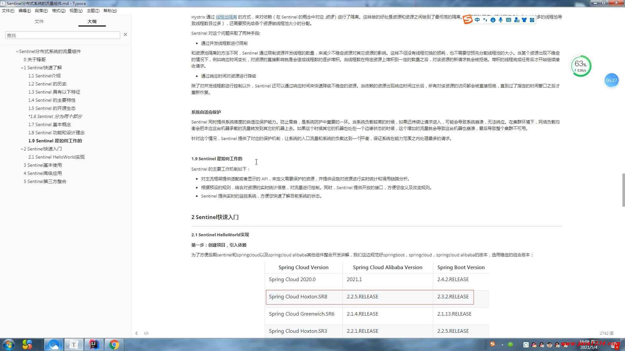Jump to 1.7 Sentinel 基本概念
The image size is (625, 351).
[x=49, y=124]
